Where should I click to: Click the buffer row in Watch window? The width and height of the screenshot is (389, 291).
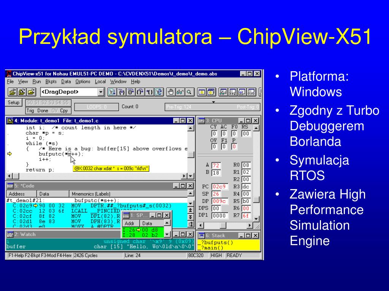[x=100, y=246]
